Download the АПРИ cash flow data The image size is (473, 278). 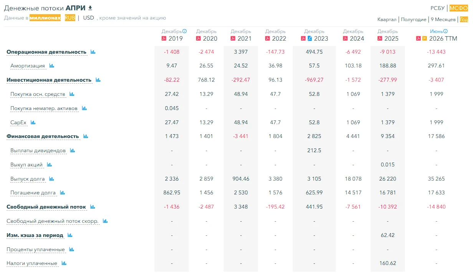90,8
